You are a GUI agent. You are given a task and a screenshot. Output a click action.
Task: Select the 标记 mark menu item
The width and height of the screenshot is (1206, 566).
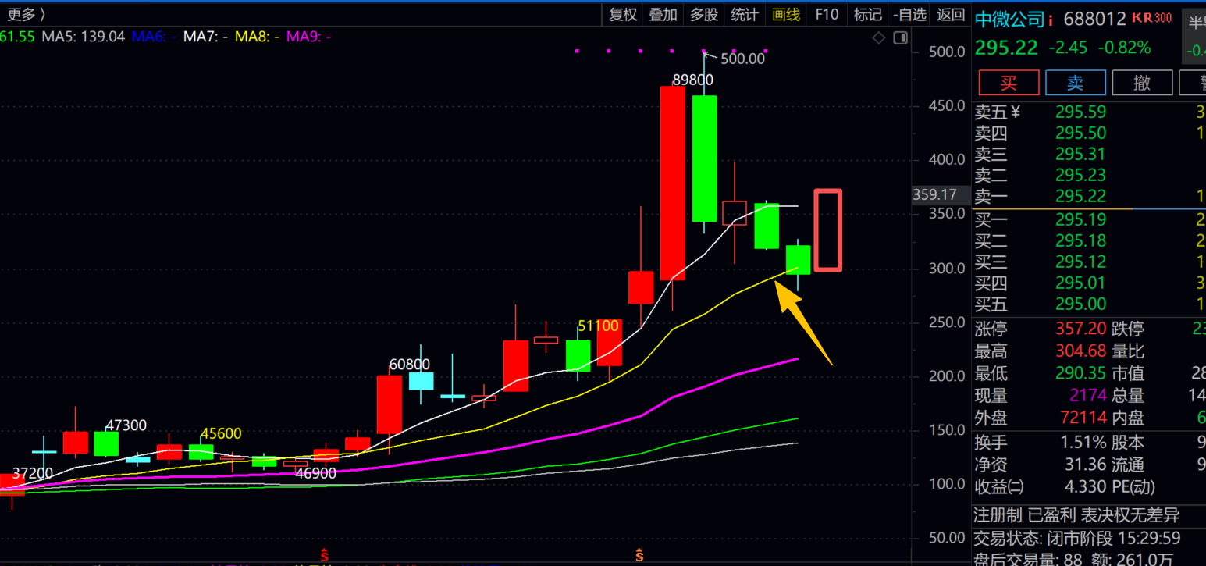[x=867, y=14]
